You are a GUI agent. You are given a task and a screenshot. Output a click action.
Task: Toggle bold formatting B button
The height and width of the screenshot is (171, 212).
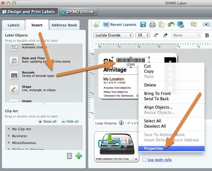[x=207, y=36]
